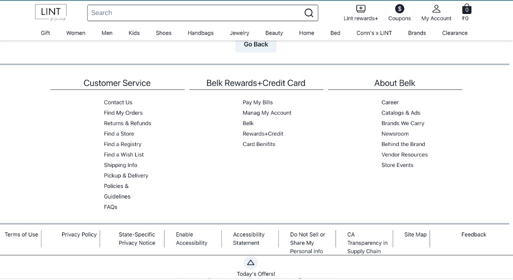The width and height of the screenshot is (513, 280).
Task: Click the ₹0 cart total
Action: (465, 18)
